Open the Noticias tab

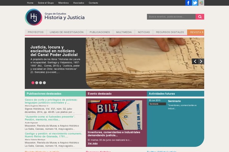pyautogui.click(x=144, y=32)
